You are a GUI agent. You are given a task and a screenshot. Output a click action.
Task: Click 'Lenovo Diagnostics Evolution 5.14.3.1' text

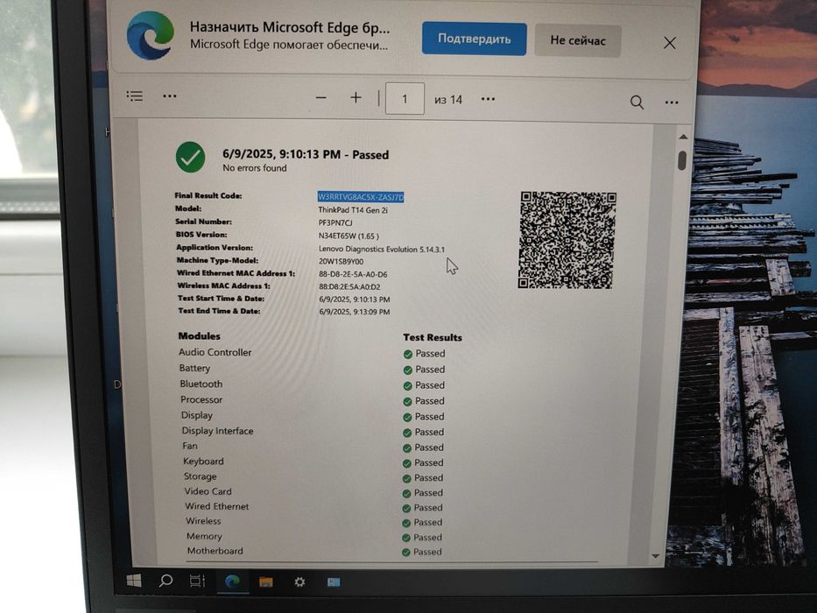point(382,250)
